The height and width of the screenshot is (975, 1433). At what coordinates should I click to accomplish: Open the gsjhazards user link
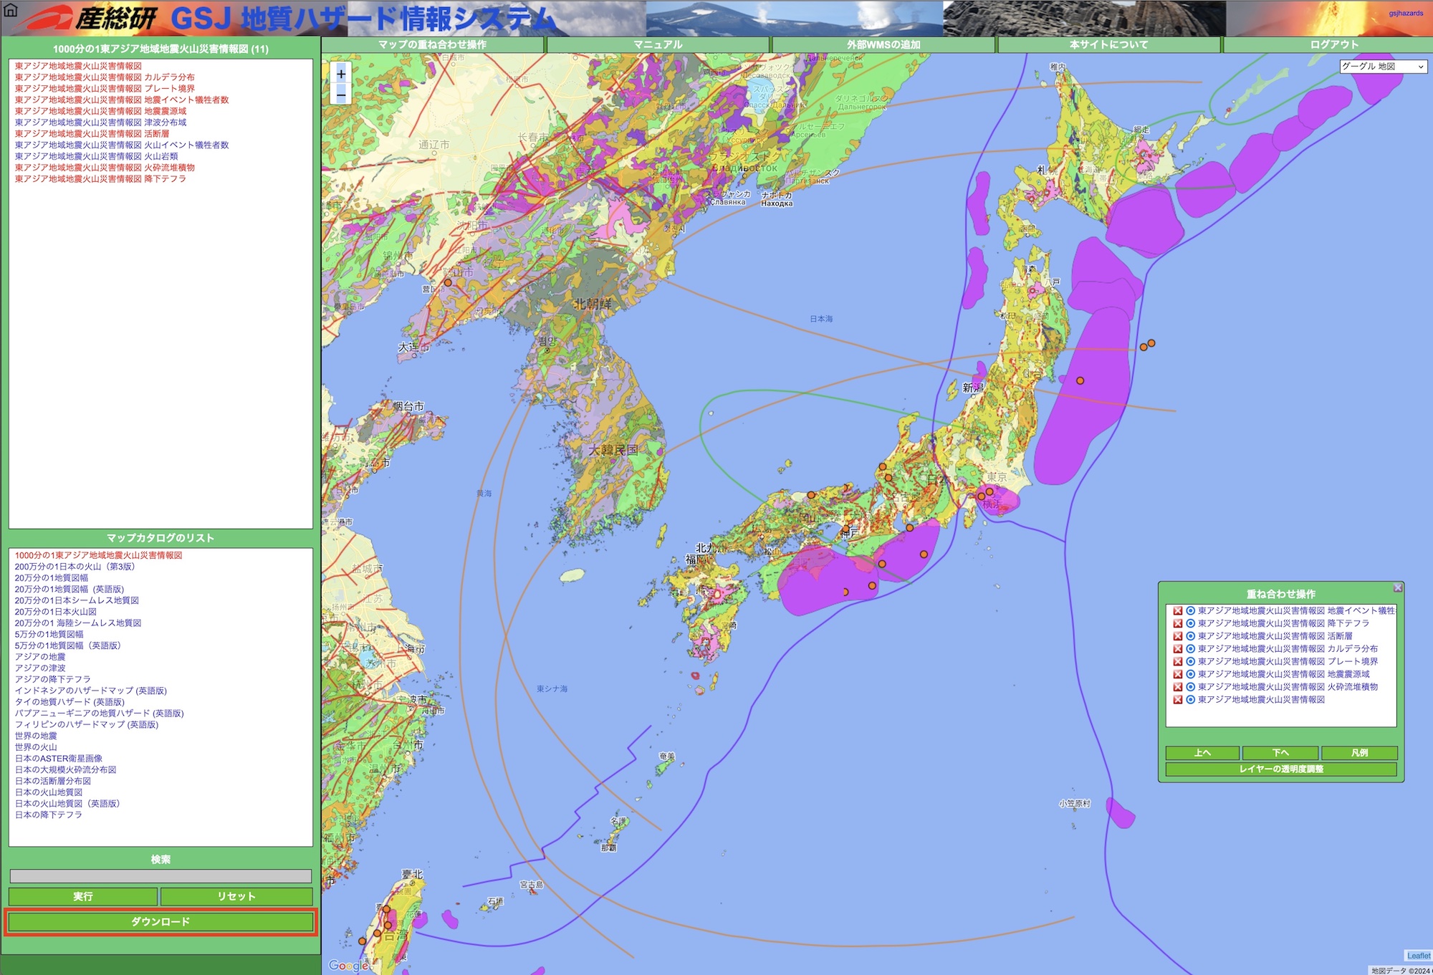click(1406, 13)
